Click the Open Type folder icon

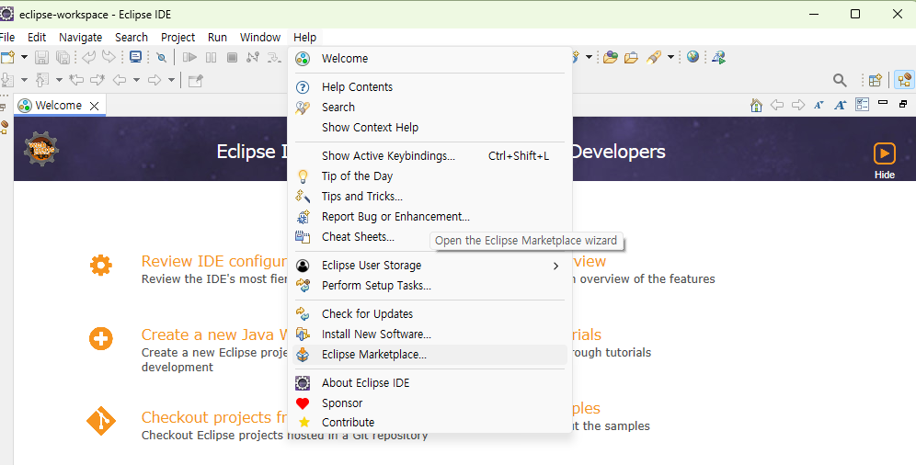coord(611,57)
